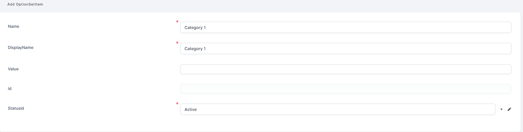523x132 pixels.
Task: Click the StatusId label
Action: pyautogui.click(x=16, y=108)
